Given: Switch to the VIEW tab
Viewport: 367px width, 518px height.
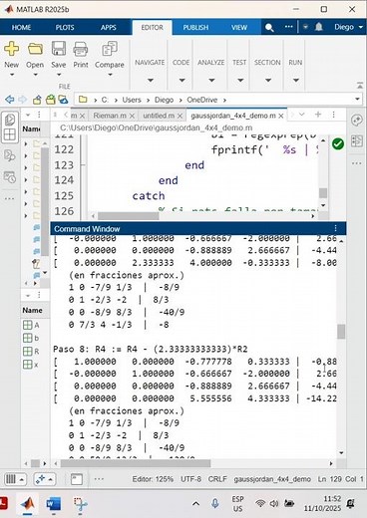Looking at the screenshot, I should pos(239,28).
